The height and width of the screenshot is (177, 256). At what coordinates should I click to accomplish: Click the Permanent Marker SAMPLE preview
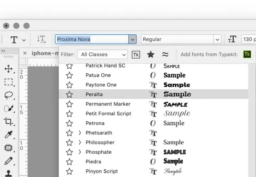[176, 104]
